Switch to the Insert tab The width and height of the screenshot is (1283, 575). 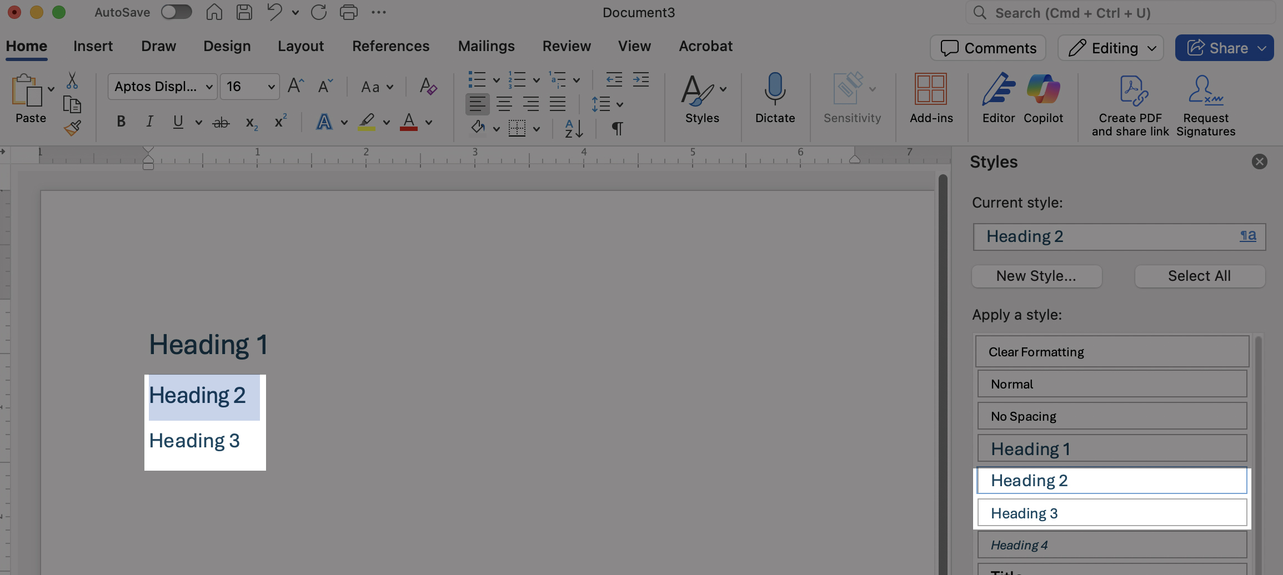point(93,46)
